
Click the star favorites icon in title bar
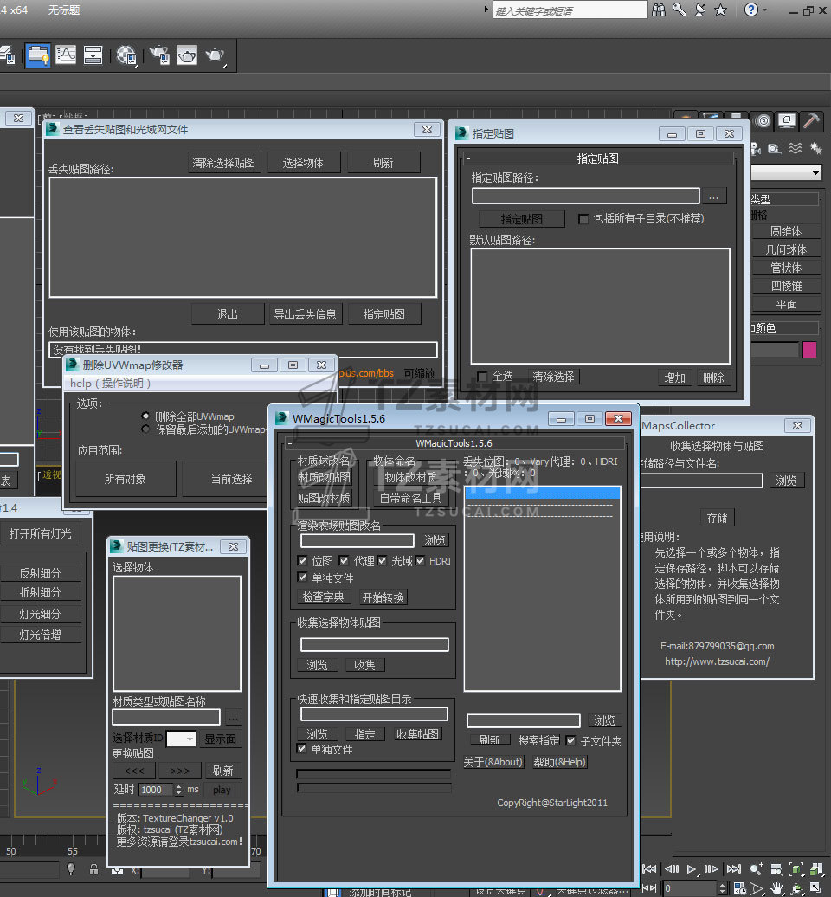coord(720,10)
